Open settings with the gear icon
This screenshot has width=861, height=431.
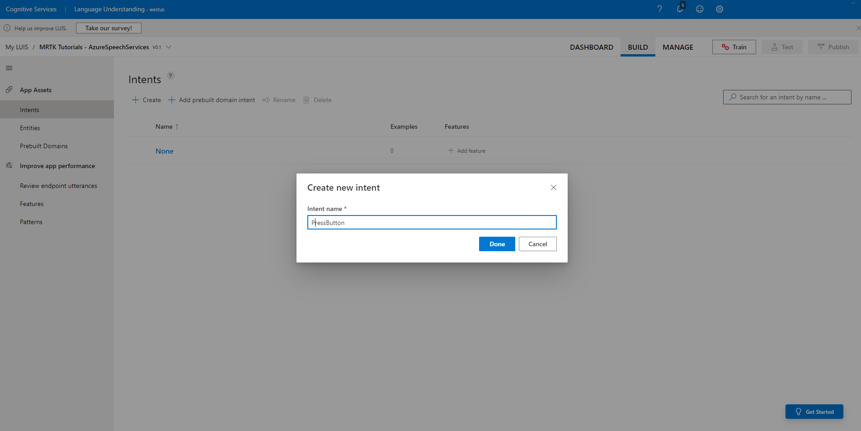pyautogui.click(x=720, y=9)
